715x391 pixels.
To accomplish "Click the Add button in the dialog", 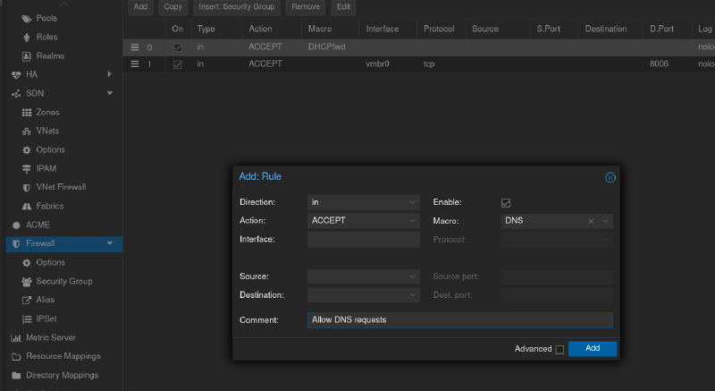I will (x=592, y=348).
